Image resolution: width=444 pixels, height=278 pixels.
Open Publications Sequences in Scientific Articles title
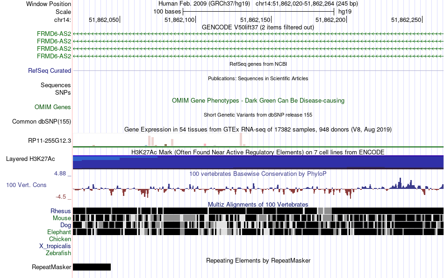[x=258, y=78]
